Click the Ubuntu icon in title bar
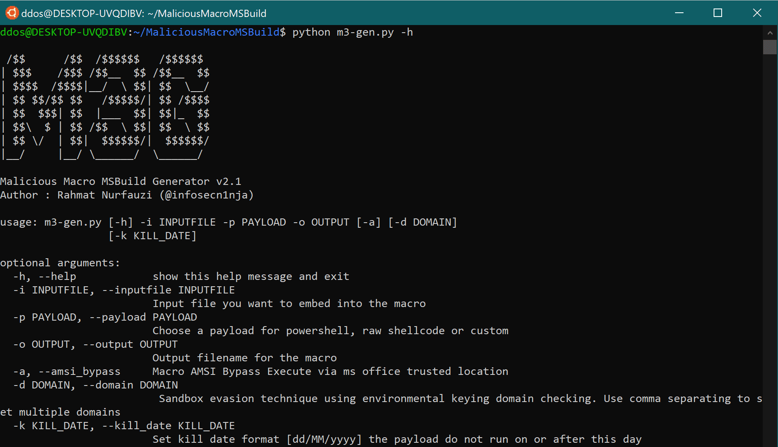778x447 pixels. coord(12,13)
